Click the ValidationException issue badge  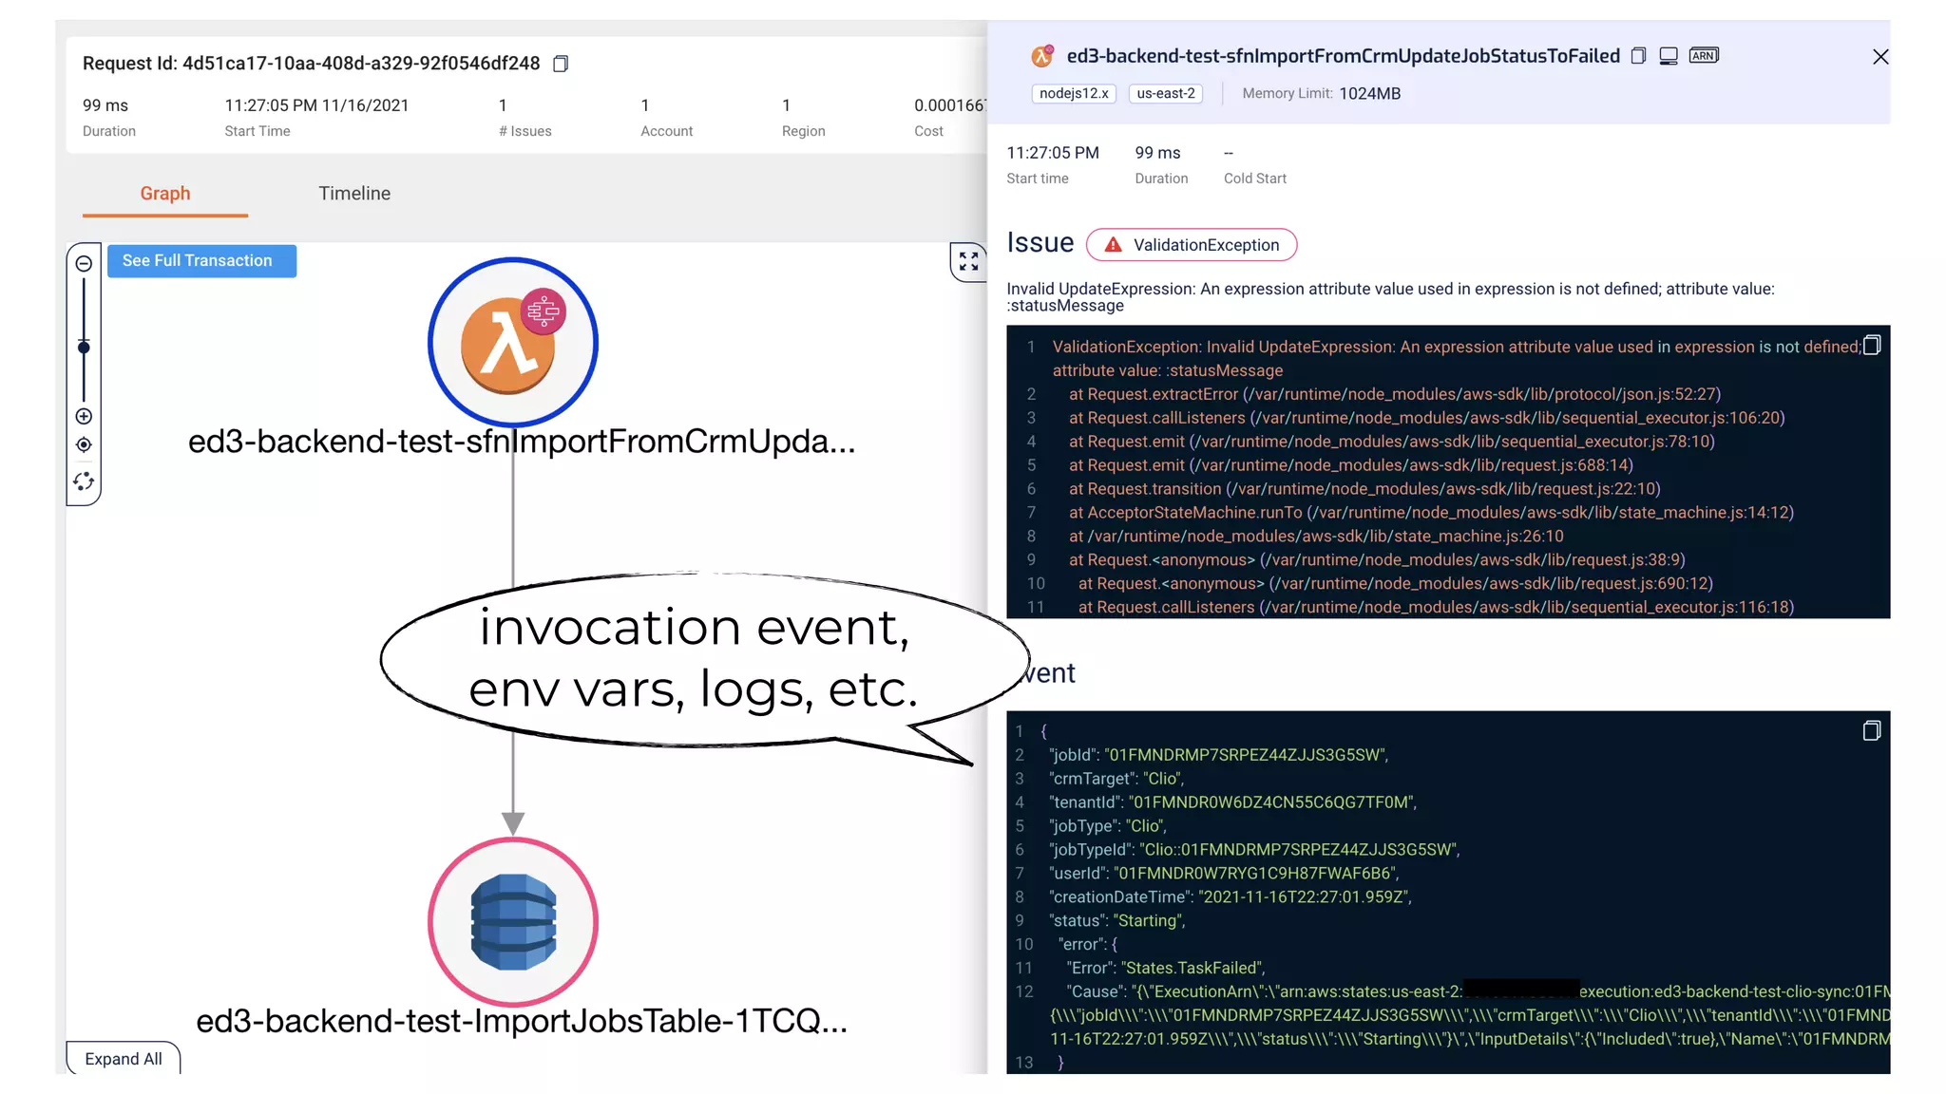pyautogui.click(x=1192, y=245)
